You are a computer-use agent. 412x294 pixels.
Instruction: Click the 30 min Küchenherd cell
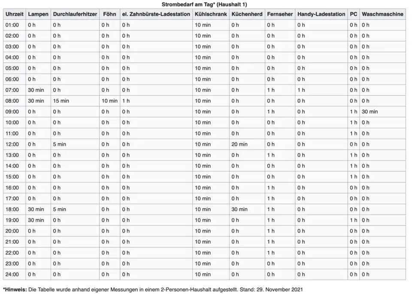[x=239, y=209]
